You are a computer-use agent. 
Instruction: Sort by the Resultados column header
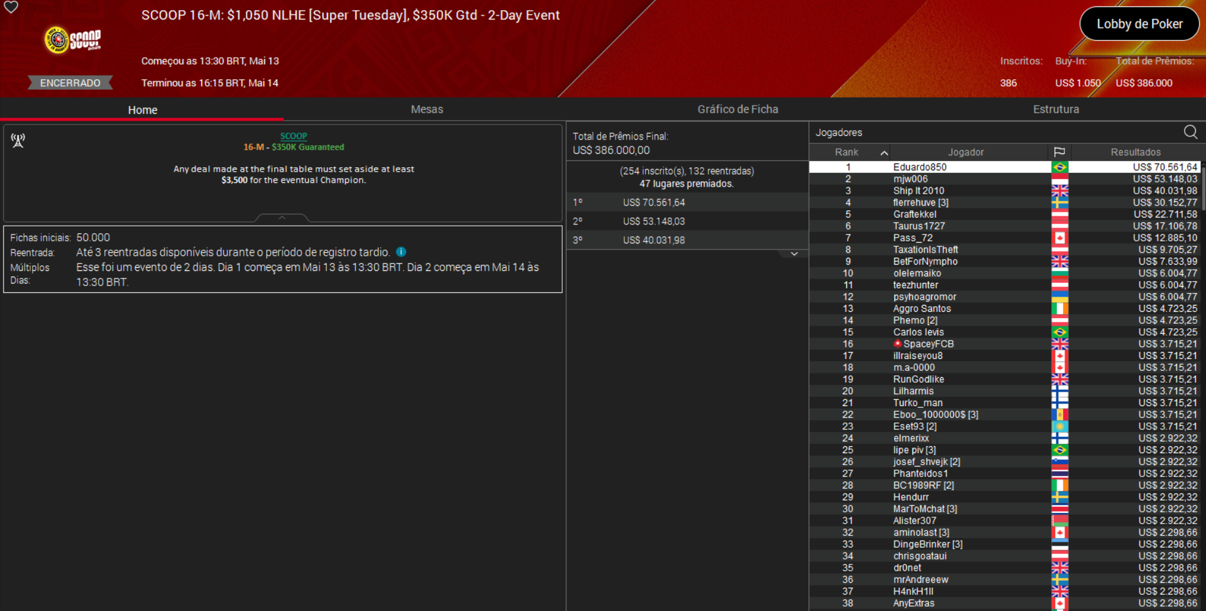(x=1136, y=152)
